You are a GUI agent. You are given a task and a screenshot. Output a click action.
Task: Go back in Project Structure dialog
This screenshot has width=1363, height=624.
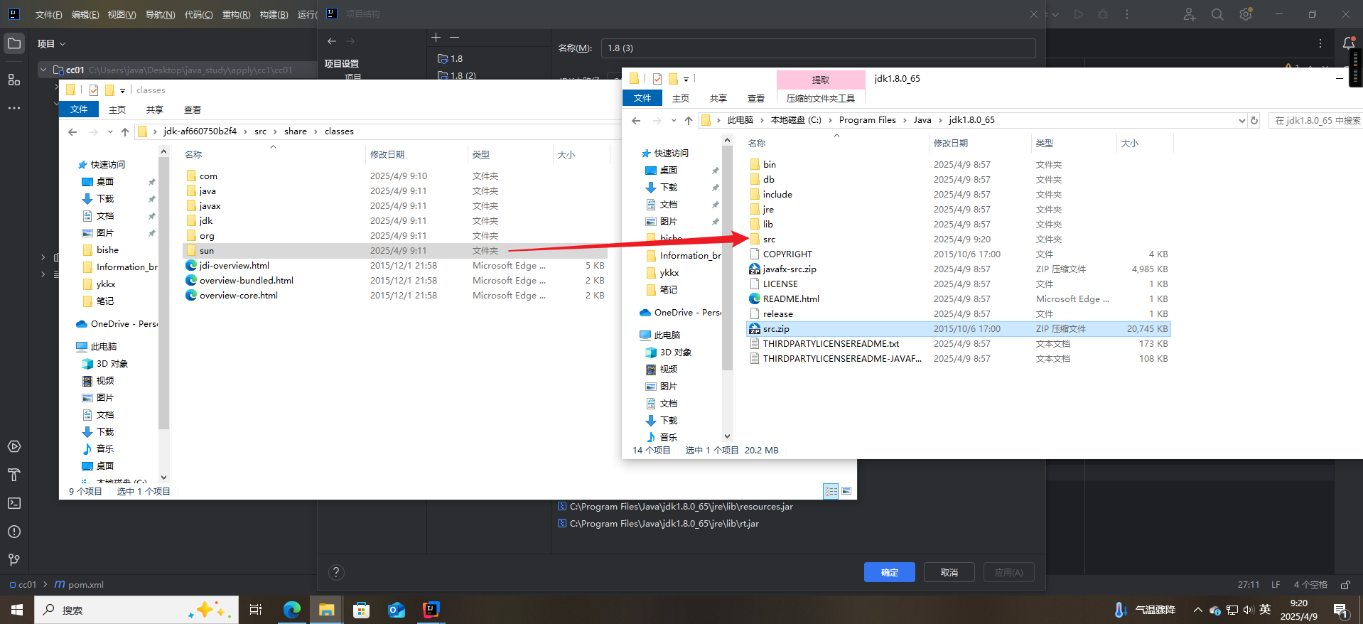(x=332, y=41)
